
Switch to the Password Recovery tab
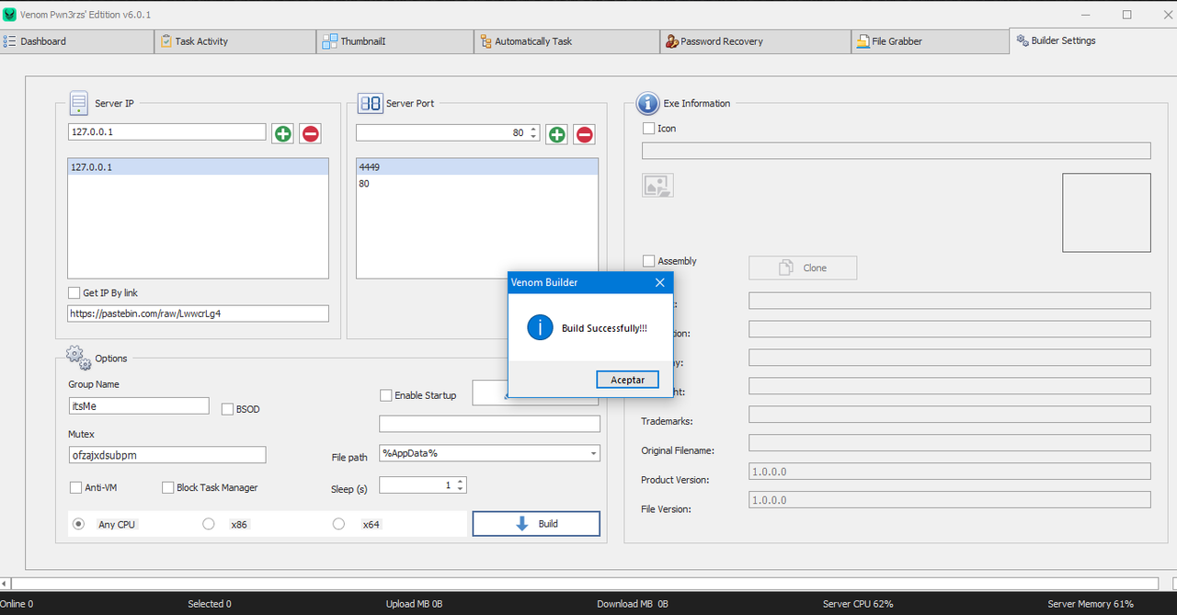tap(755, 41)
